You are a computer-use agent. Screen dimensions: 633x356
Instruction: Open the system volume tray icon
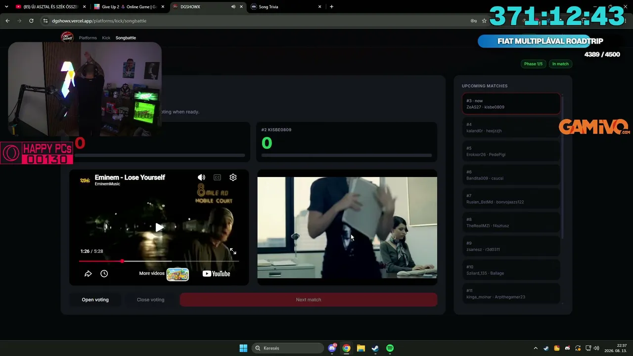(x=596, y=348)
